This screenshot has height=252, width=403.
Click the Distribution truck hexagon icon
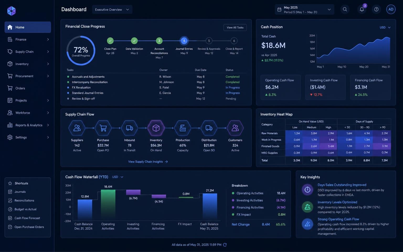(x=209, y=128)
